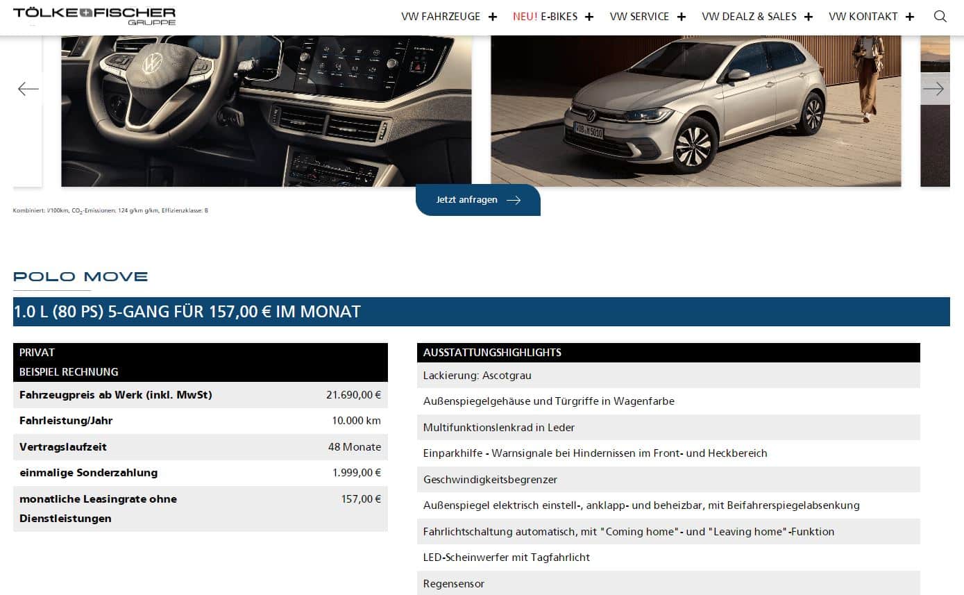Expand plus icon next to VW Service
This screenshot has width=964, height=595.
point(681,17)
